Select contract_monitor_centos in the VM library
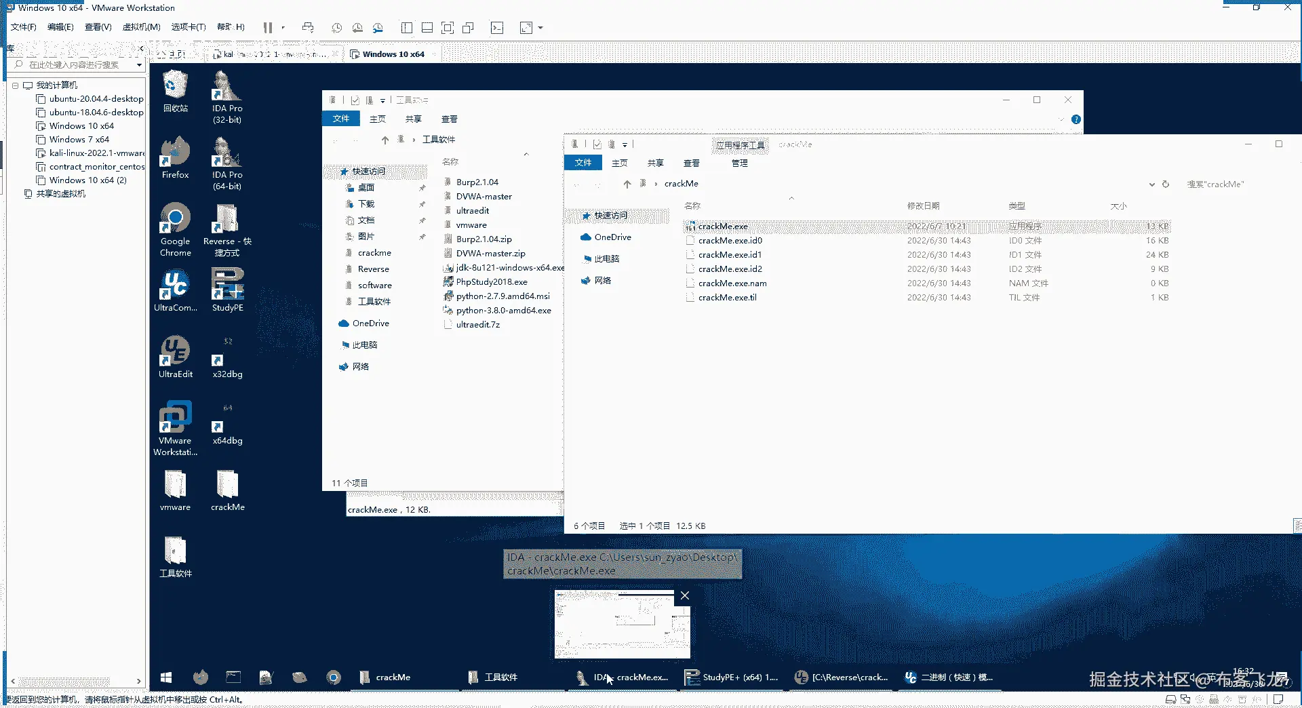Viewport: 1302px width, 708px height. tap(97, 167)
